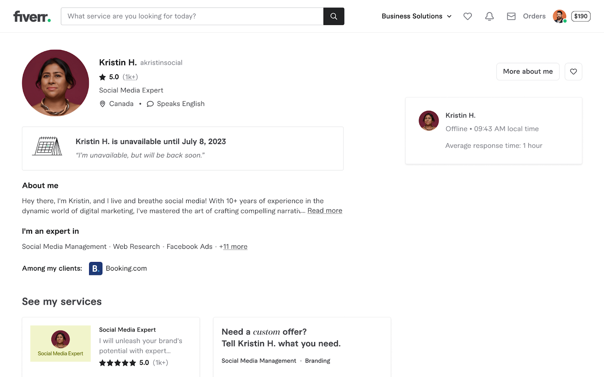The image size is (604, 377).
Task: Save Kristin H. with the heart button
Action: point(573,72)
